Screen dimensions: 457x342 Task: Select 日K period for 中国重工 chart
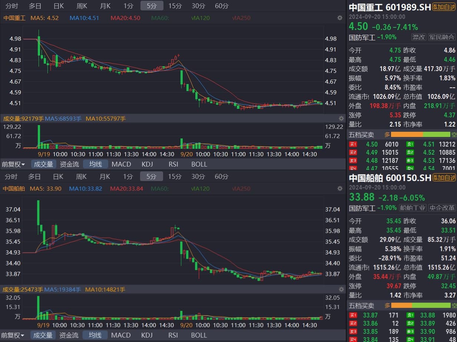(59, 6)
